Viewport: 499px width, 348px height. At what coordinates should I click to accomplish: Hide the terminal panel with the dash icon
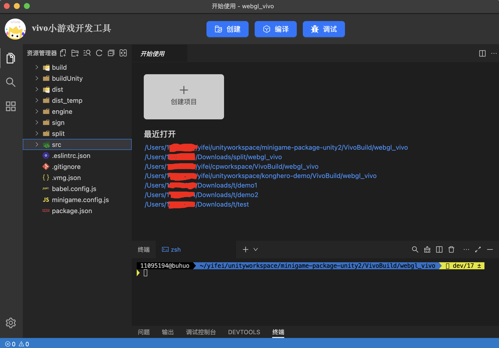[490, 249]
